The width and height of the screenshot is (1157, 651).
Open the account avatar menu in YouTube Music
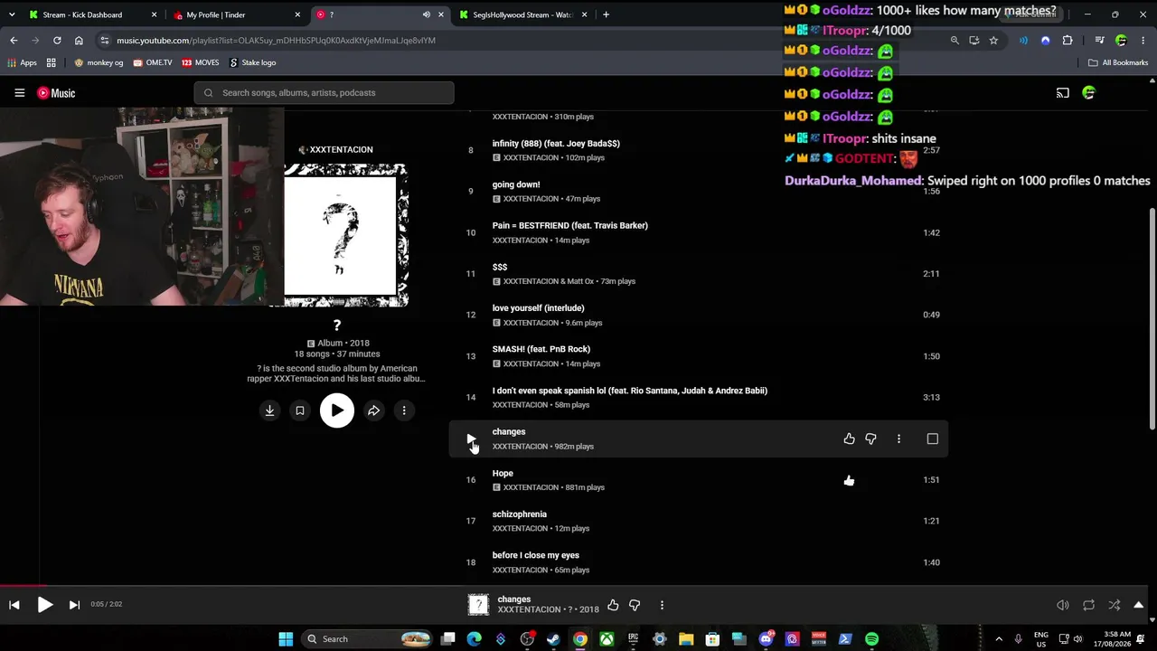[1088, 93]
